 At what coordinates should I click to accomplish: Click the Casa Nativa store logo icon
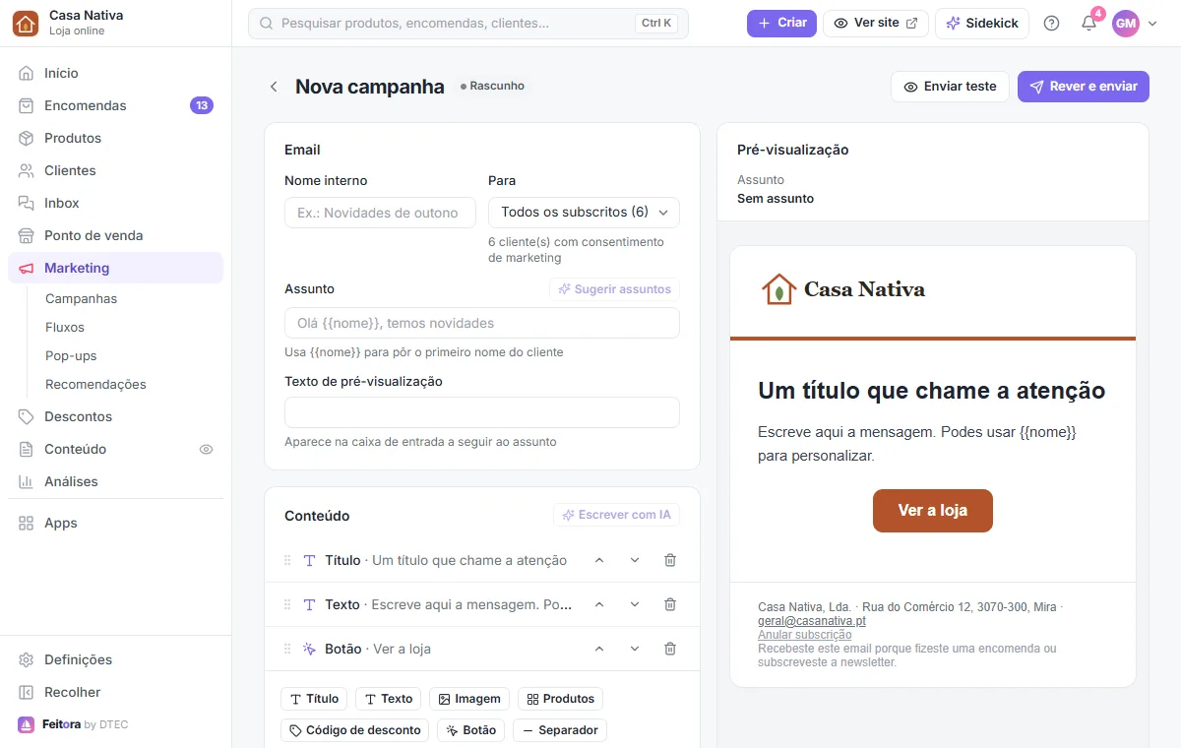pyautogui.click(x=26, y=23)
